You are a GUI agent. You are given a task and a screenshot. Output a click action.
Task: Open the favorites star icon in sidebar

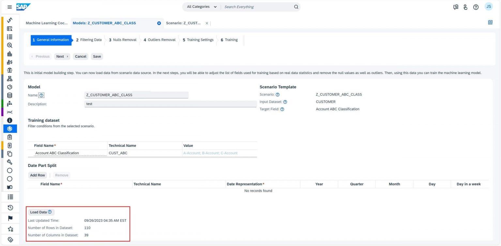pyautogui.click(x=9, y=229)
